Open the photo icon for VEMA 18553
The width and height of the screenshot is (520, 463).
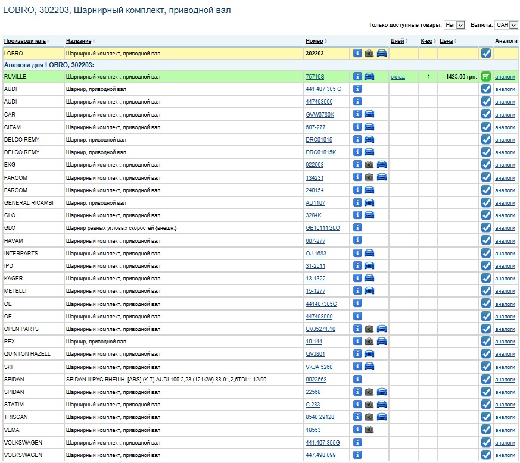click(369, 430)
